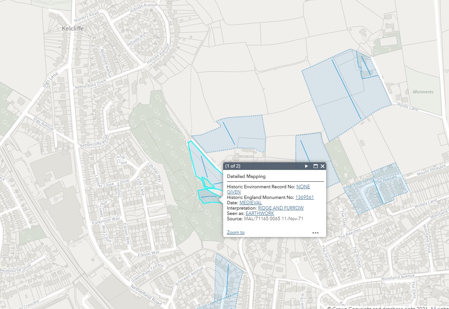
Task: Open the RIDGE AND FURROW interpretation link
Action: click(281, 208)
